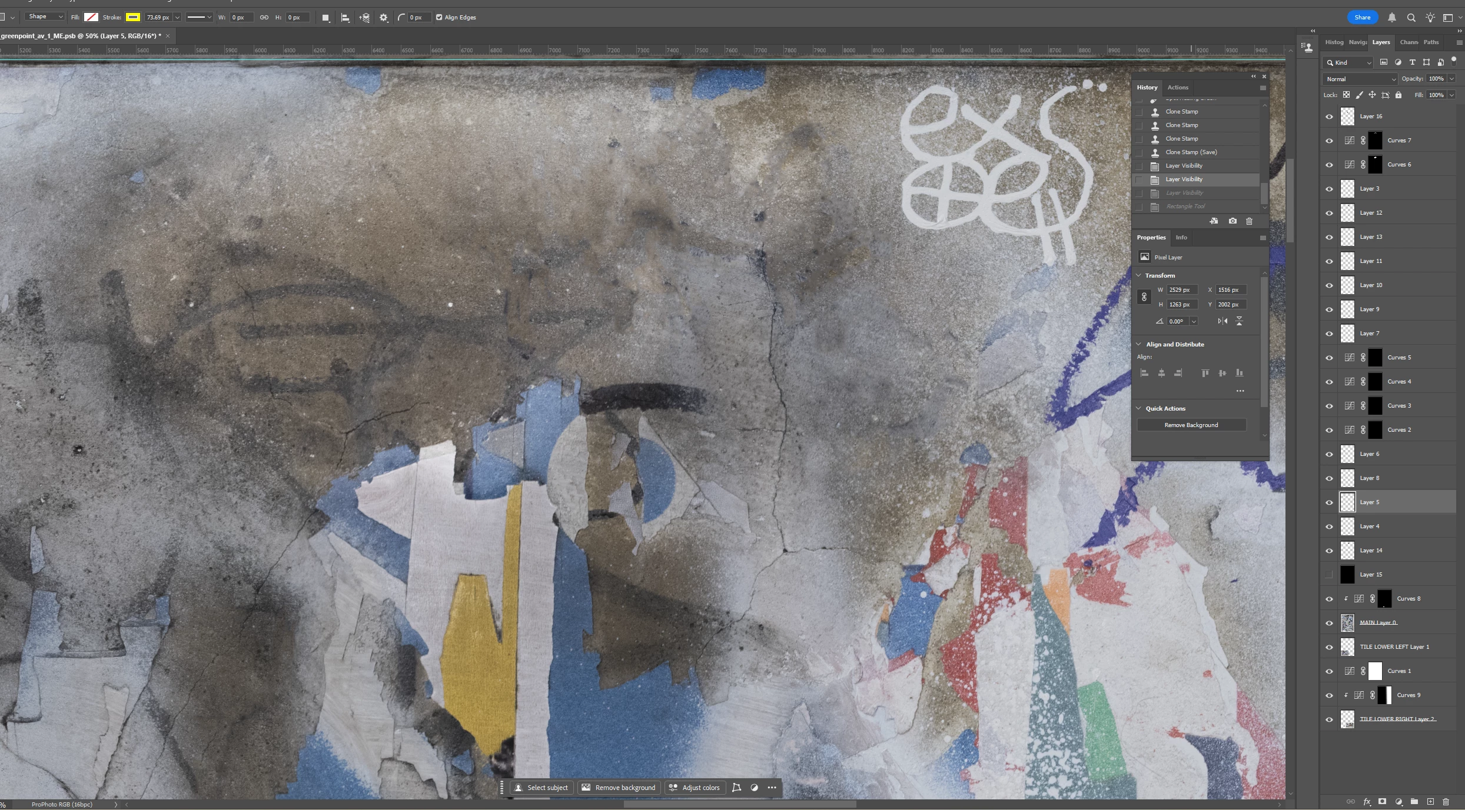The width and height of the screenshot is (1465, 810).
Task: Open the search magnifier icon at top
Action: tap(1411, 18)
